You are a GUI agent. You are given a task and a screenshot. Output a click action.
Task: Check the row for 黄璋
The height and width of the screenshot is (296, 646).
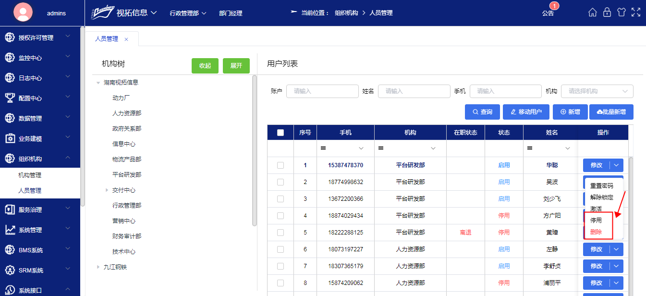tap(280, 233)
